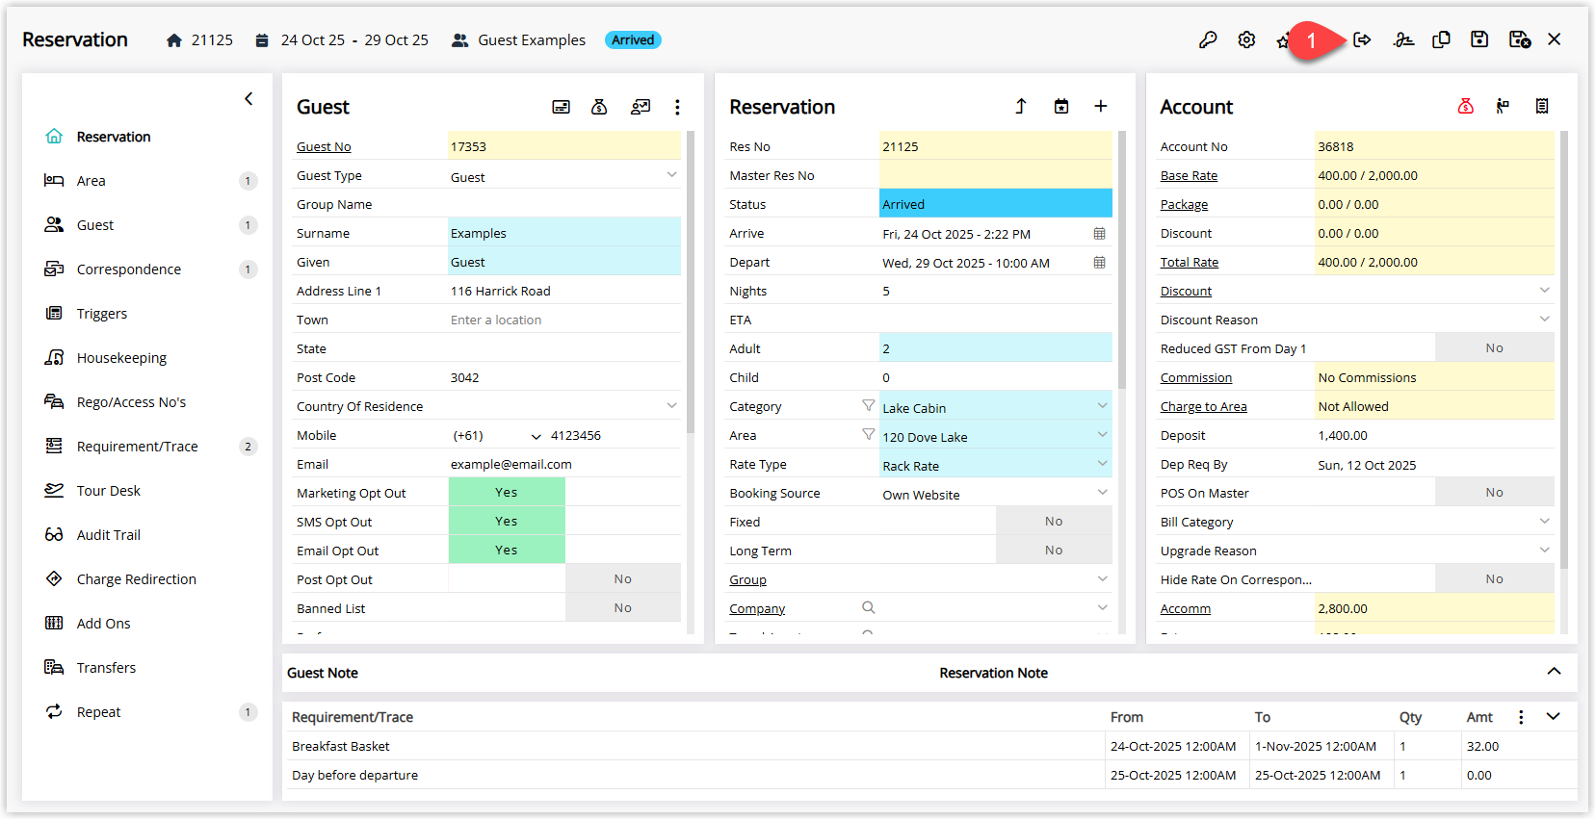Collapse the left sidebar with chevron
The width and height of the screenshot is (1596, 820).
249,98
